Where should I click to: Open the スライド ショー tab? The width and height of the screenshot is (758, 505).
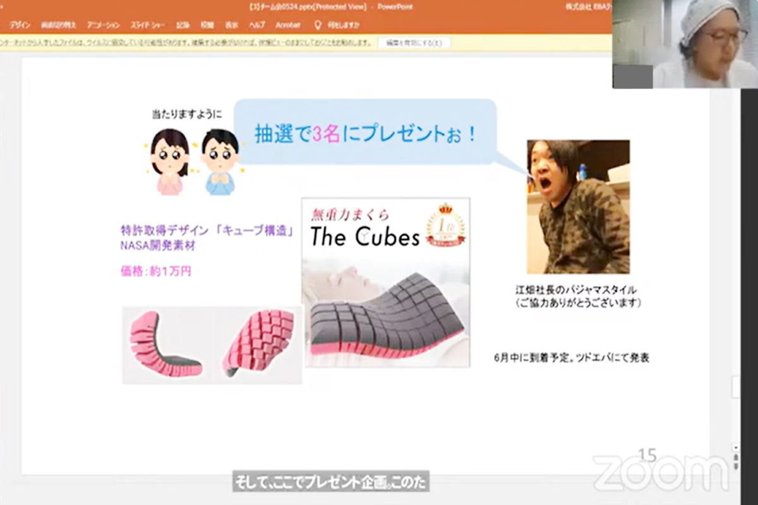pyautogui.click(x=148, y=25)
